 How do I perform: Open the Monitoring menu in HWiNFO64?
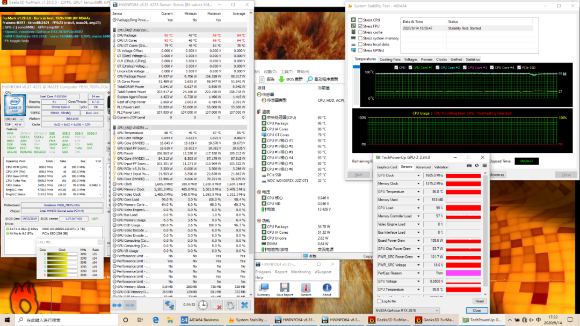[x=301, y=272]
